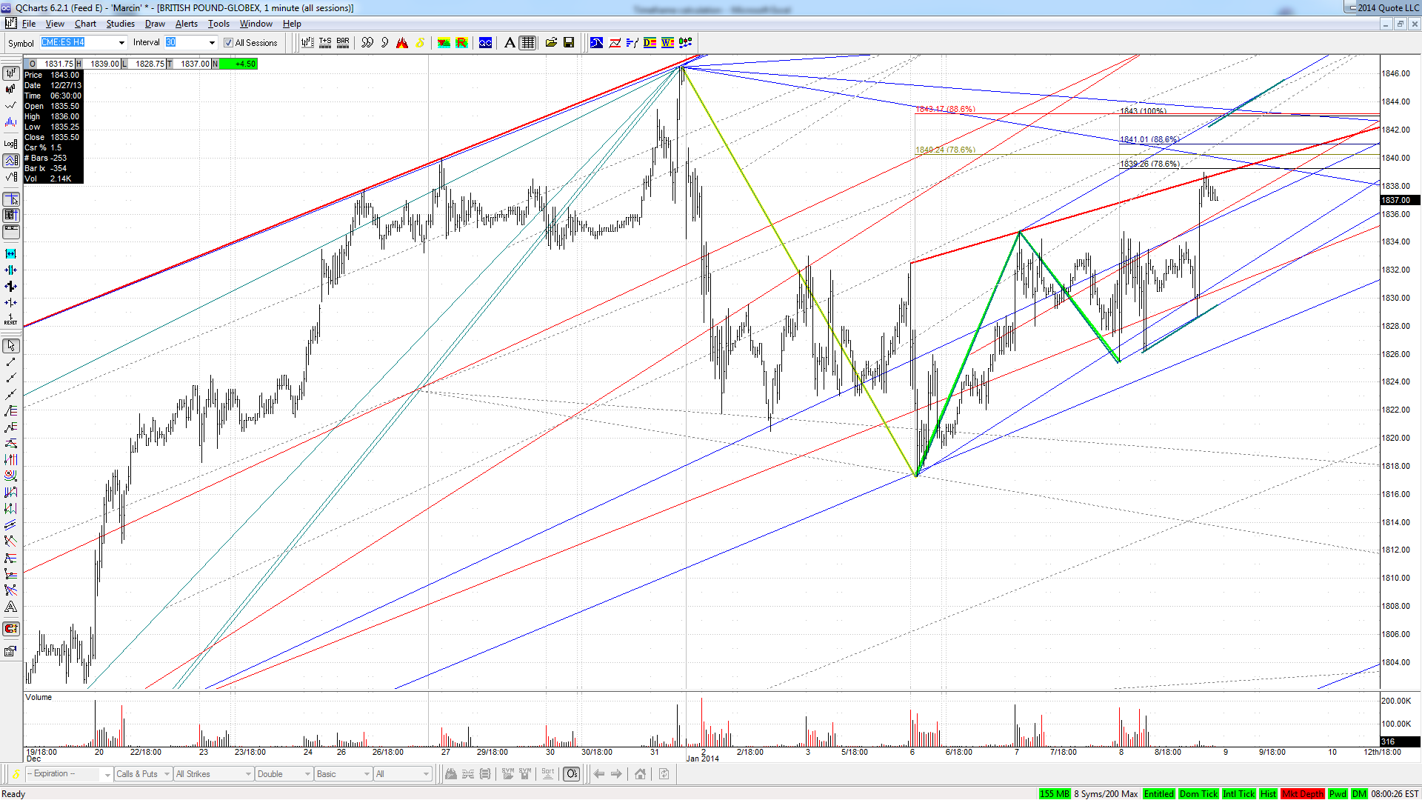Open the T+S time and sales icon
The image size is (1422, 800).
point(325,43)
